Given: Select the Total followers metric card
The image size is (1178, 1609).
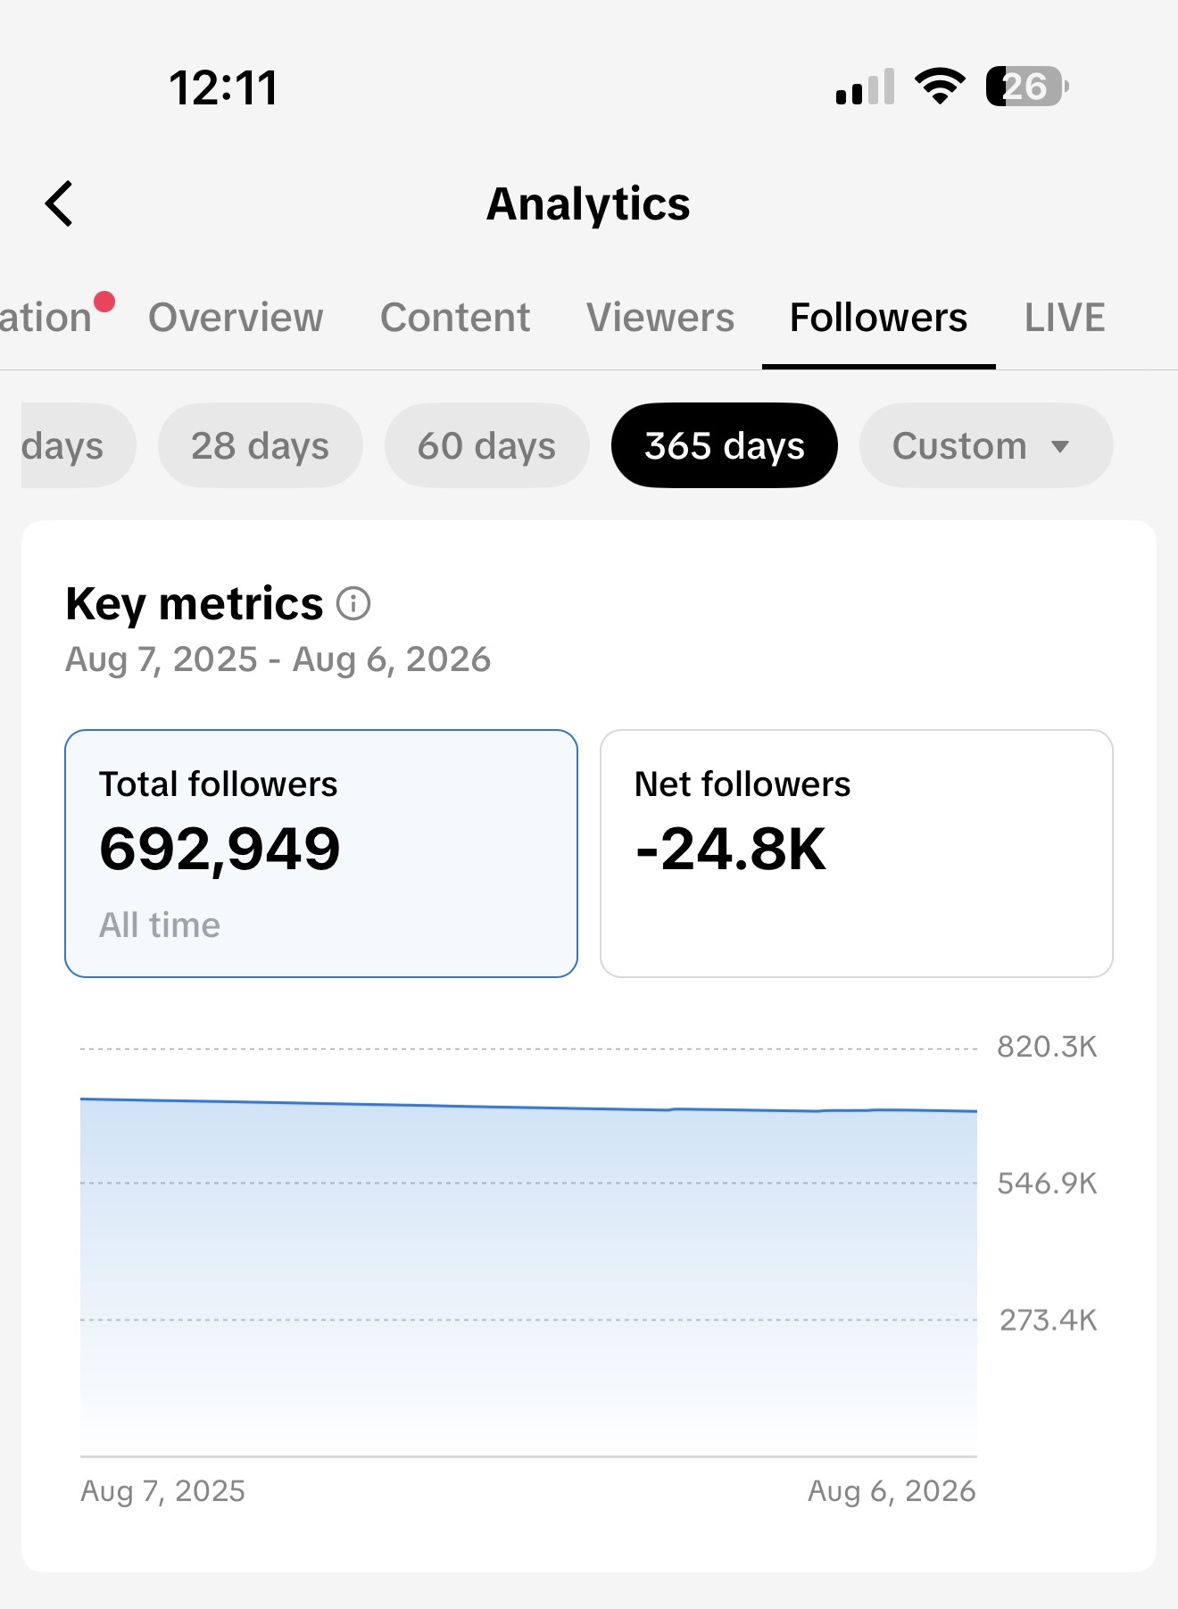Looking at the screenshot, I should [x=321, y=853].
